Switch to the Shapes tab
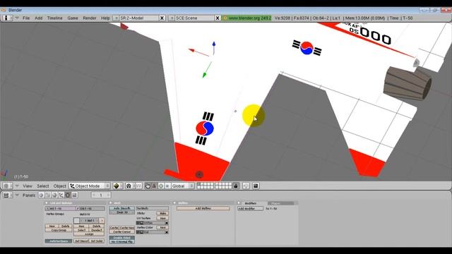The width and height of the screenshot is (452, 254). pyautogui.click(x=280, y=203)
